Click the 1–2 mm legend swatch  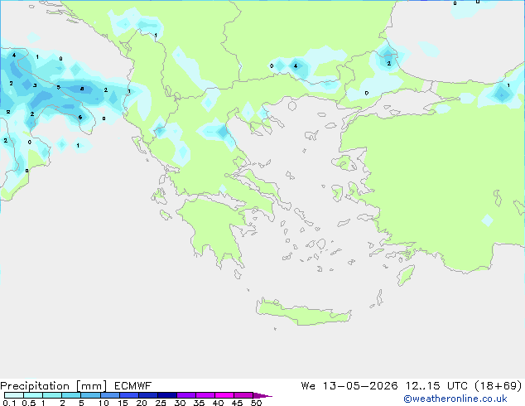click(x=52, y=395)
